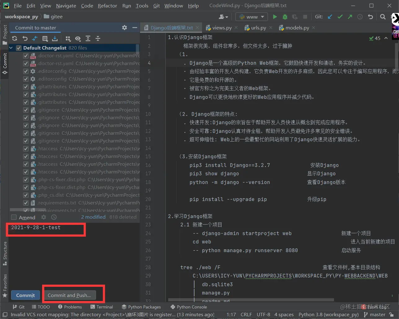399x319 pixels.
Task: Show Git history clock icon
Action: tap(360, 17)
